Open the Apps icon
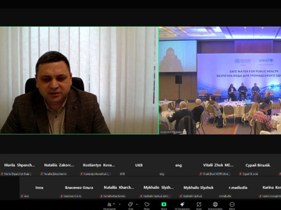Image resolution: width=281 pixels, height=210 pixels. pyautogui.click(x=199, y=206)
